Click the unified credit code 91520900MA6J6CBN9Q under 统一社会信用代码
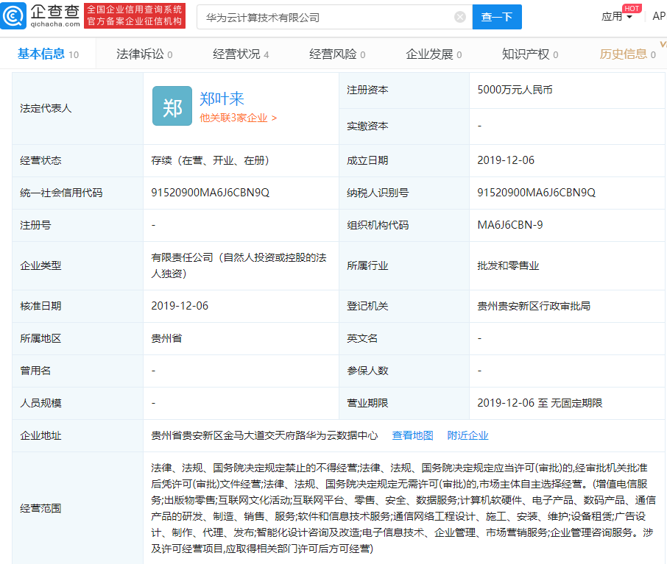This screenshot has height=564, width=667. coord(210,193)
